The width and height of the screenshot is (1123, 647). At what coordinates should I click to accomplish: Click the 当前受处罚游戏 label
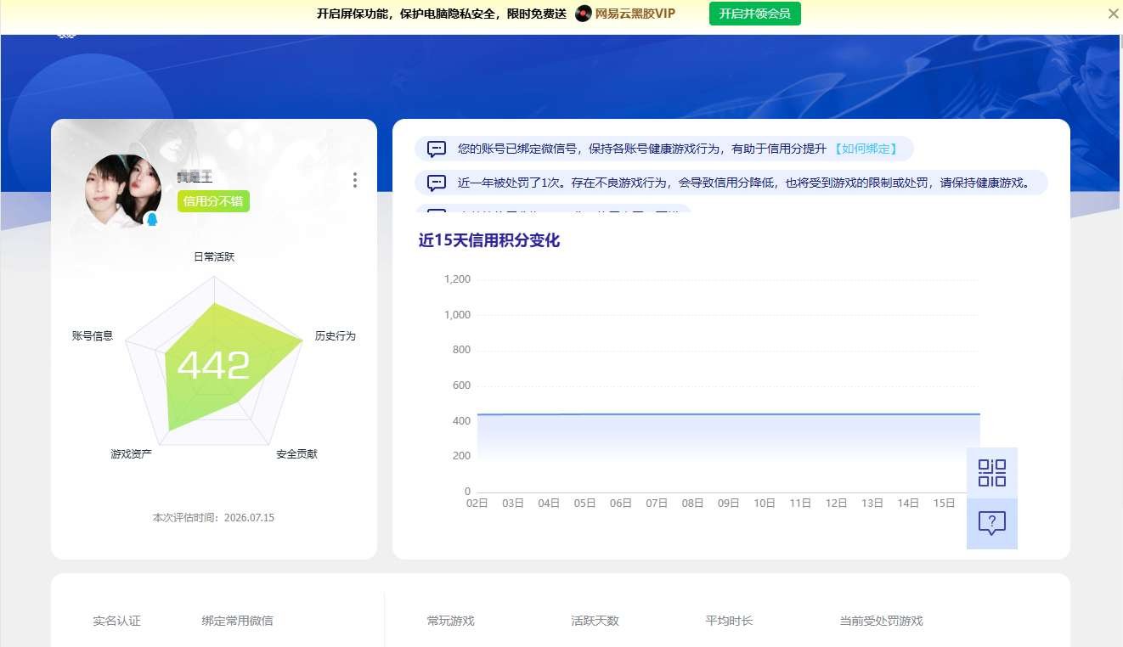click(x=881, y=621)
